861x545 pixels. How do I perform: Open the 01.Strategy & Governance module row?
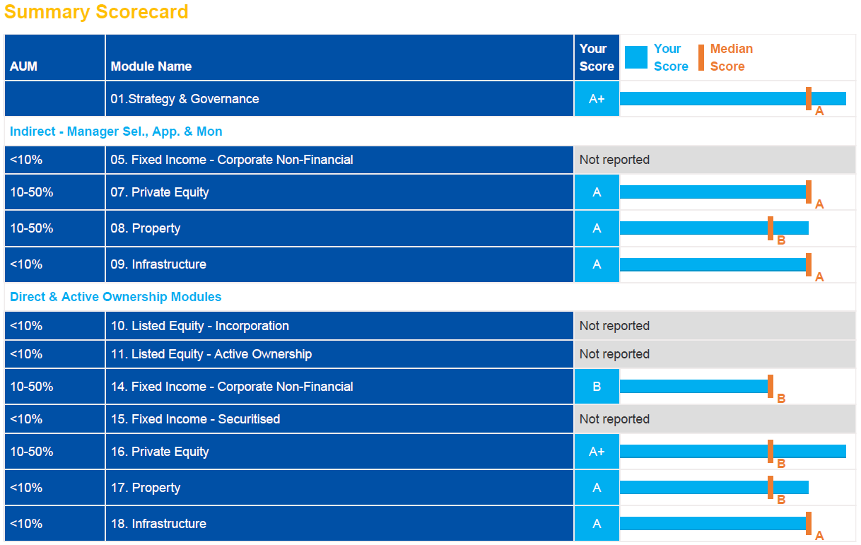click(x=185, y=99)
